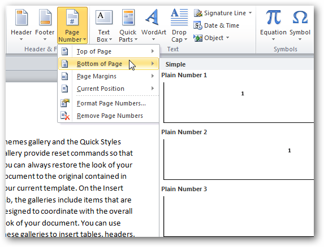Expand the Current Position submenu arrow
The height and width of the screenshot is (247, 324).
[x=153, y=89]
